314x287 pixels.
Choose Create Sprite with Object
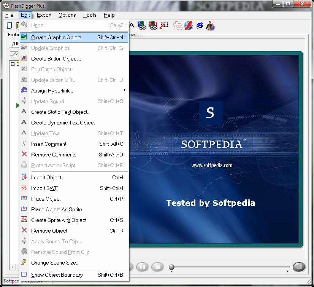(x=74, y=220)
